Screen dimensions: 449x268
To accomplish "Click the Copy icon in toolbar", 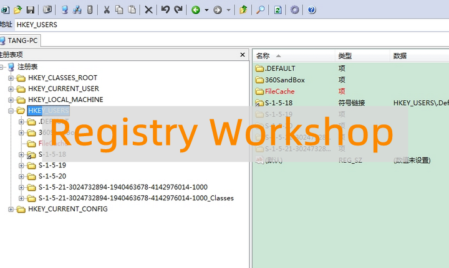I will point(119,10).
